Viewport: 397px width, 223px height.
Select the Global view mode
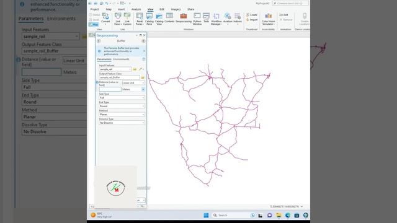[x=95, y=15]
